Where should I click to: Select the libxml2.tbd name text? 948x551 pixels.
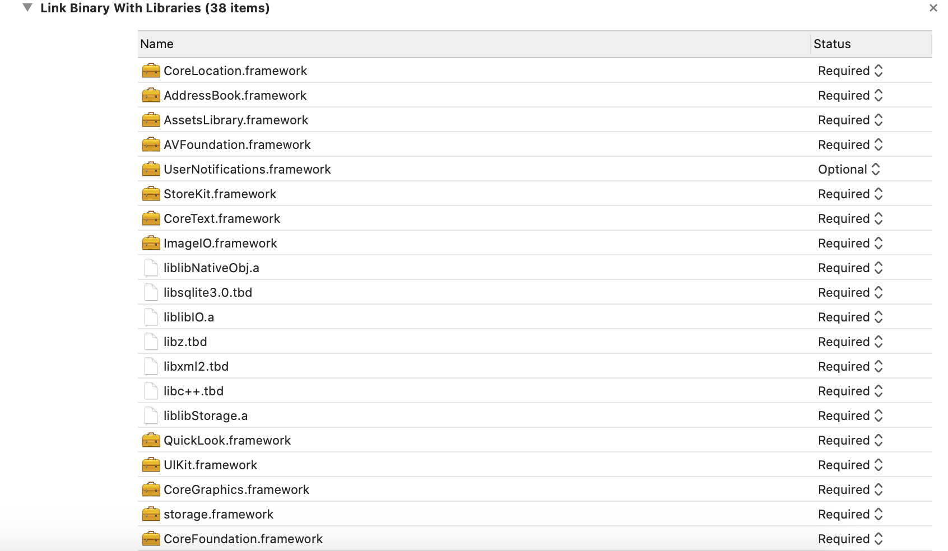tap(196, 366)
